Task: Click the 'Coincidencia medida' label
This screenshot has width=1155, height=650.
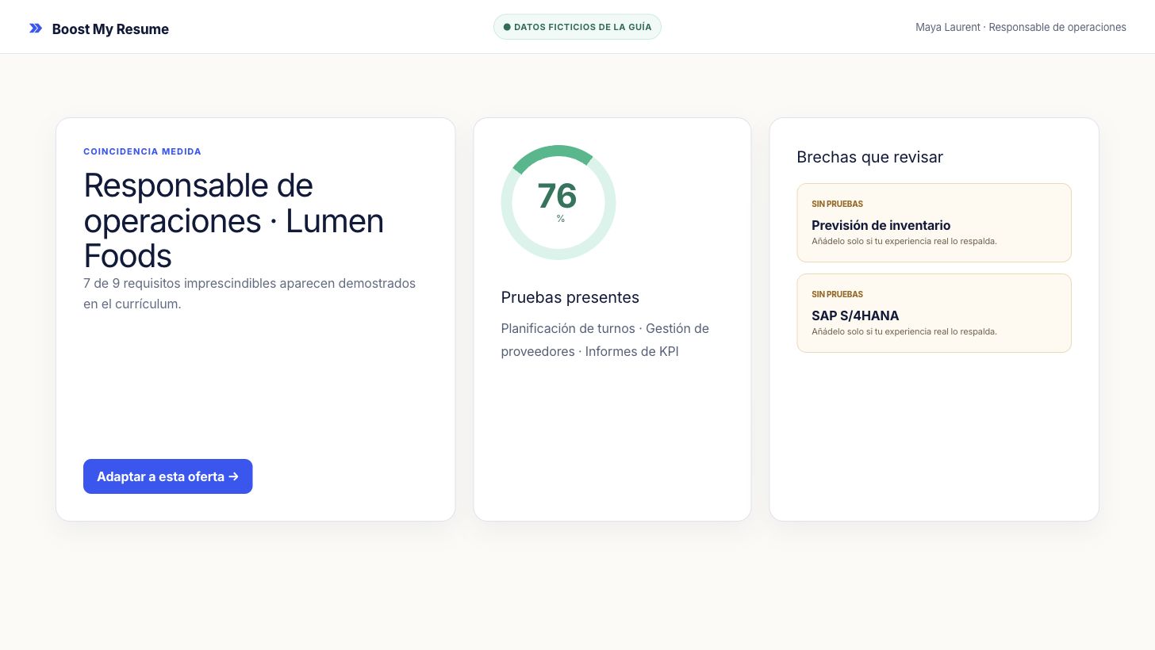Action: coord(143,151)
